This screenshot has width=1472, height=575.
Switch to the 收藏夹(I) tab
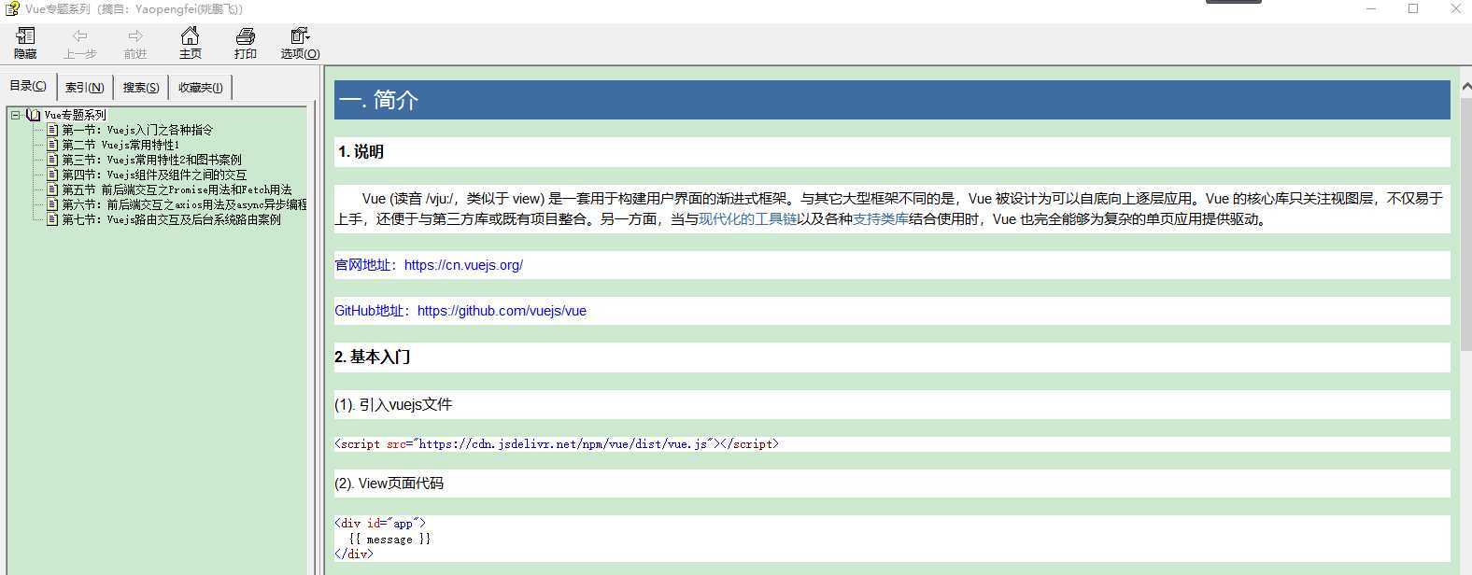tap(200, 88)
